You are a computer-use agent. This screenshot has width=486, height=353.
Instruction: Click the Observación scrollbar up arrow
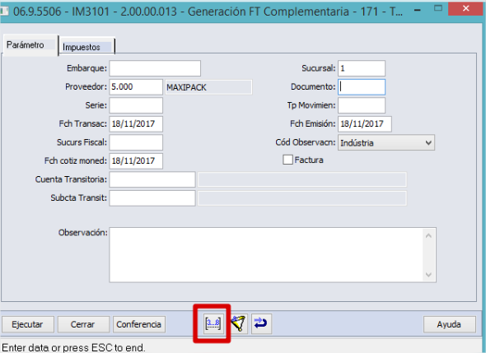(428, 236)
